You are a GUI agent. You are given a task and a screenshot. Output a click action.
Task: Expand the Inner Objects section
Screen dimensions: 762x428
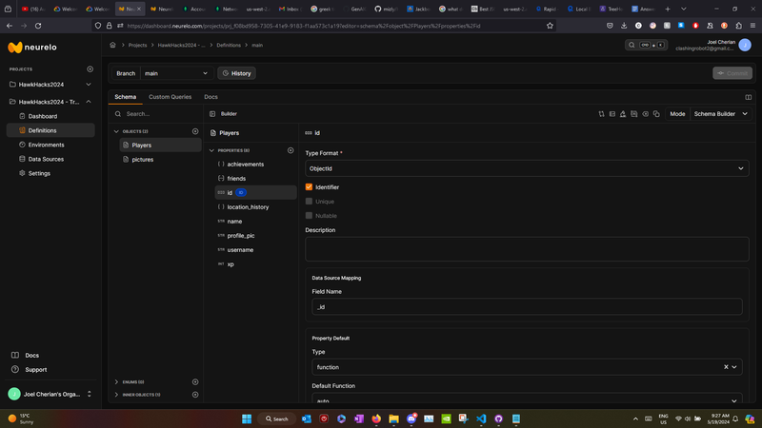(116, 395)
